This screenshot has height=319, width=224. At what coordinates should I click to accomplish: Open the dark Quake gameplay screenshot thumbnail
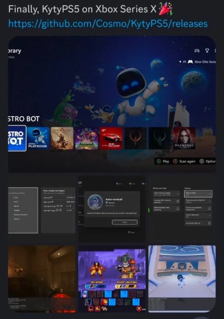pyautogui.click(x=42, y=279)
